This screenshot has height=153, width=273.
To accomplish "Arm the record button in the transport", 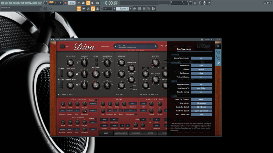I will click(x=65, y=3).
